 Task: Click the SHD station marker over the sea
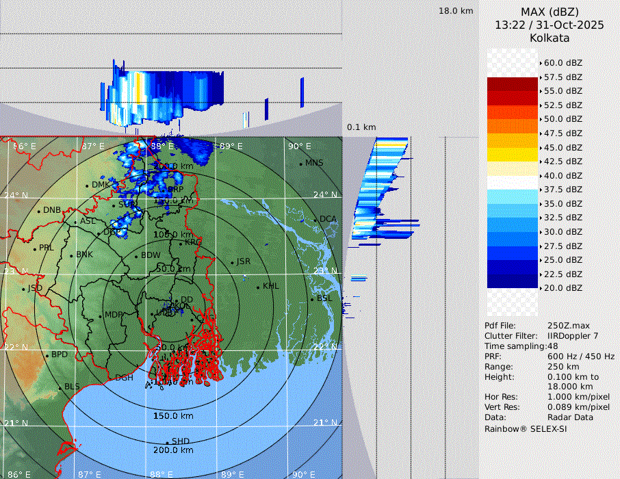[x=168, y=441]
